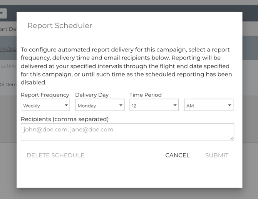258x199 pixels.
Task: Open the Report Frequency dropdown set to Weekly
Action: [x=45, y=105]
